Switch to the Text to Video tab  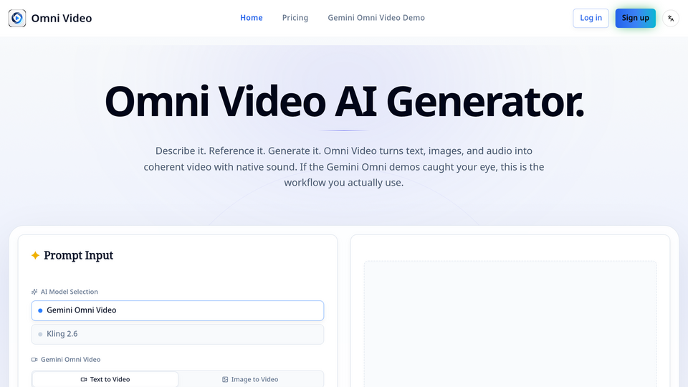[x=105, y=380]
